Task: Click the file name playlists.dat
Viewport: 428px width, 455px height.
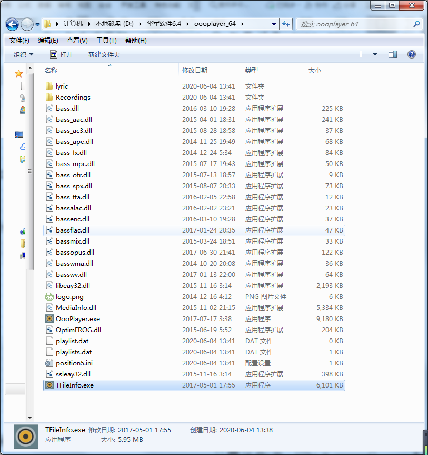Action: click(x=74, y=352)
